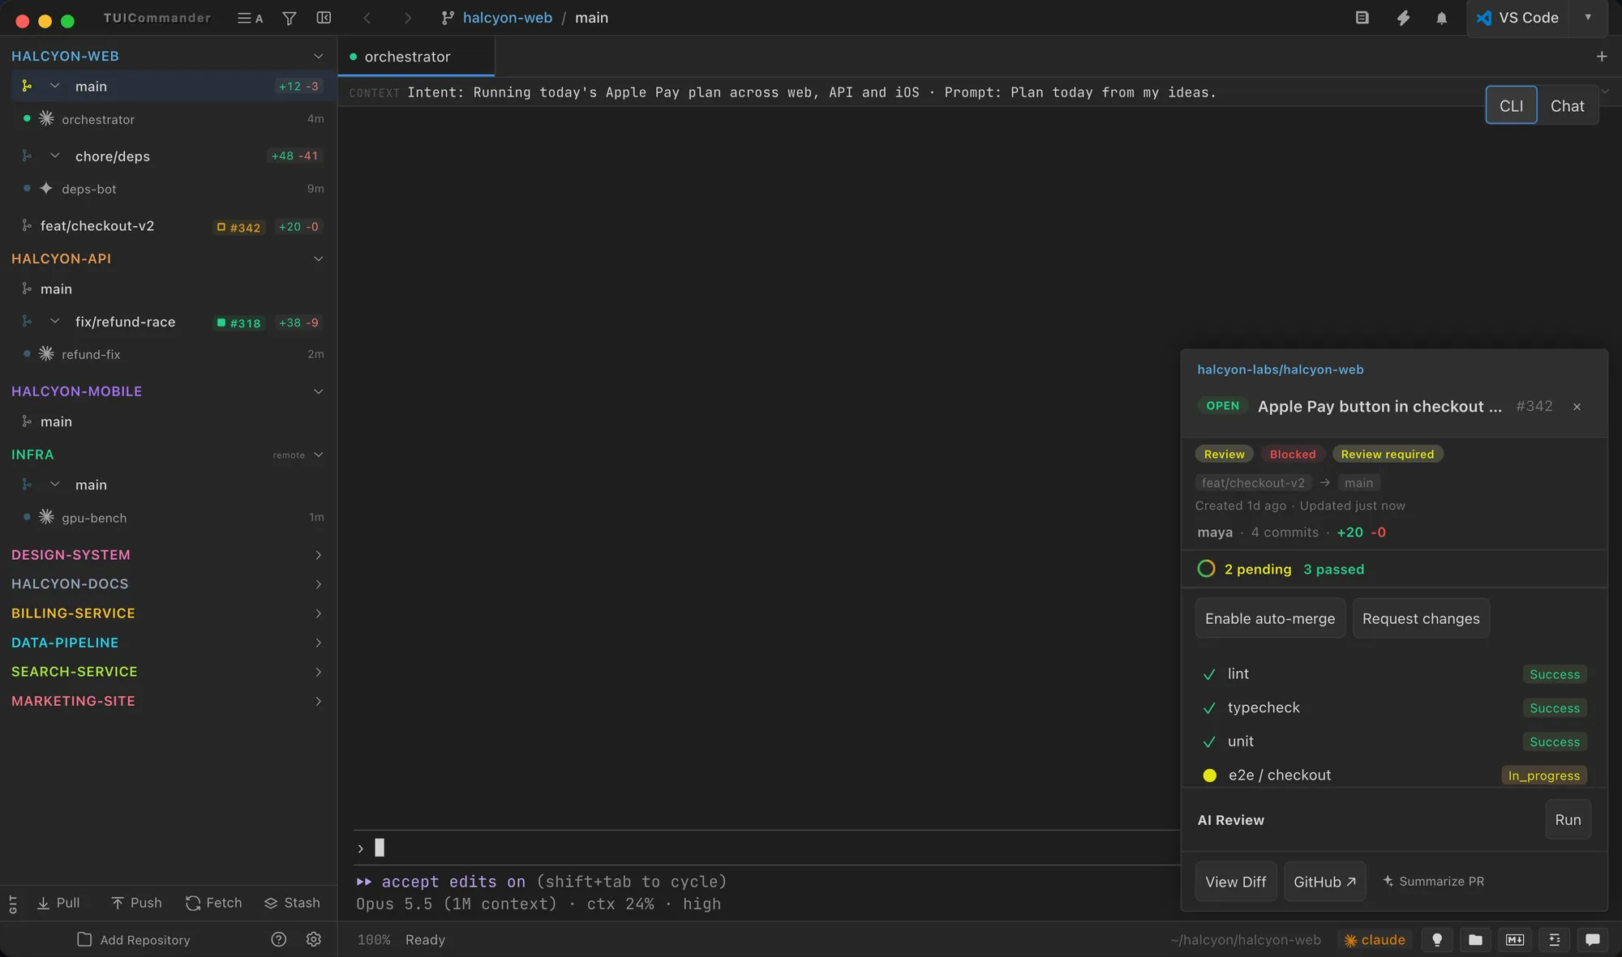Open View Diff for the PR
This screenshot has width=1622, height=957.
(x=1235, y=882)
